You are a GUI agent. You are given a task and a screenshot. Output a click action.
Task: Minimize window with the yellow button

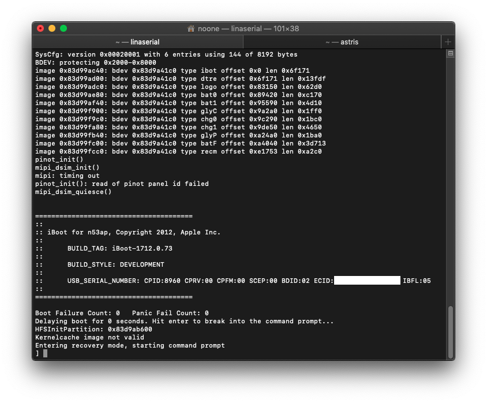click(52, 29)
